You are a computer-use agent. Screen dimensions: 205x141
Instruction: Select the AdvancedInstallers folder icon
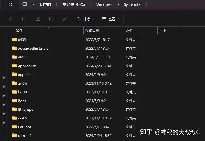[x=15, y=48]
